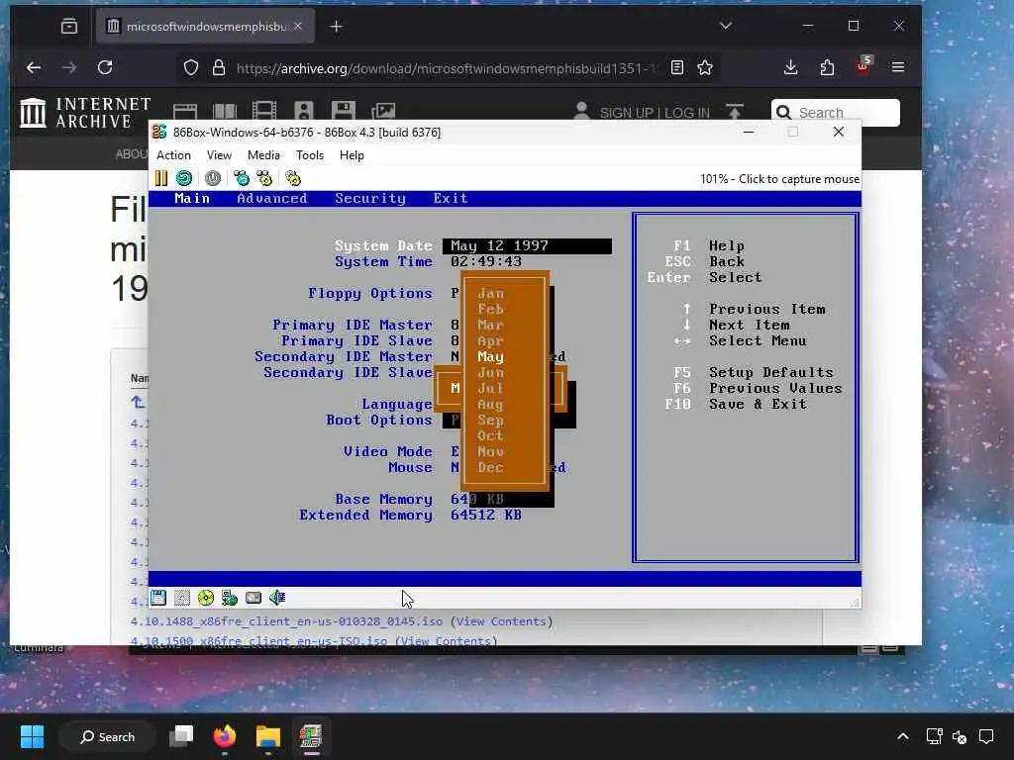Select the BIOS Security tab

tap(370, 198)
